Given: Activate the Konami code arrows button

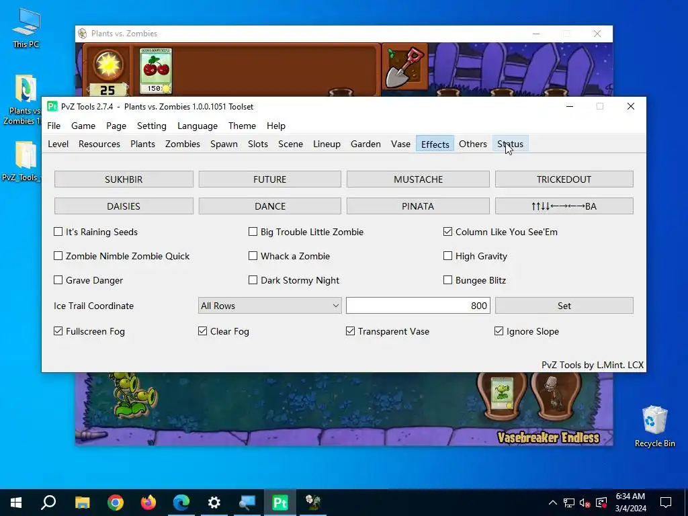Looking at the screenshot, I should (x=564, y=206).
